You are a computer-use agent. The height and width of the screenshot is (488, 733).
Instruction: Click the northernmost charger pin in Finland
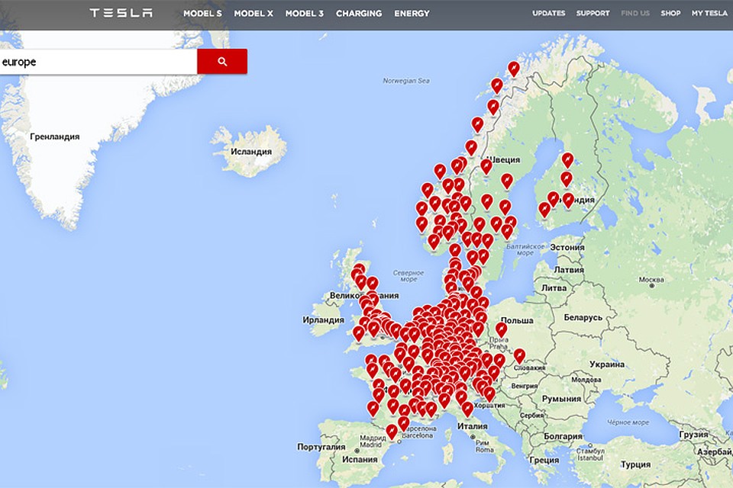click(567, 160)
